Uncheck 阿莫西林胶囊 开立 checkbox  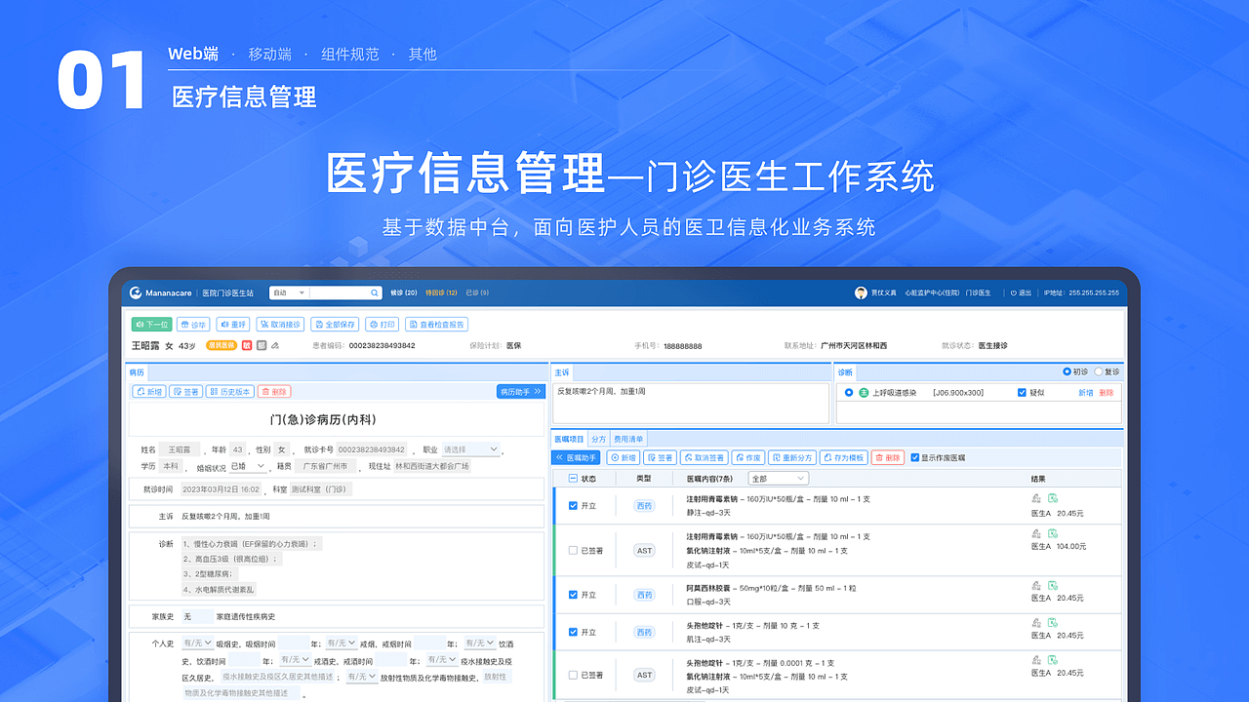tap(573, 595)
